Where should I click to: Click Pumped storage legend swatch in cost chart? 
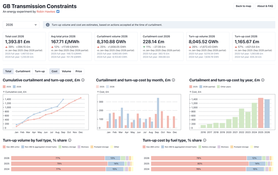click(232, 147)
